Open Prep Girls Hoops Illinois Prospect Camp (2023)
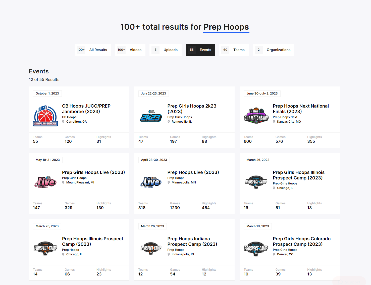371x285 pixels. pos(299,175)
